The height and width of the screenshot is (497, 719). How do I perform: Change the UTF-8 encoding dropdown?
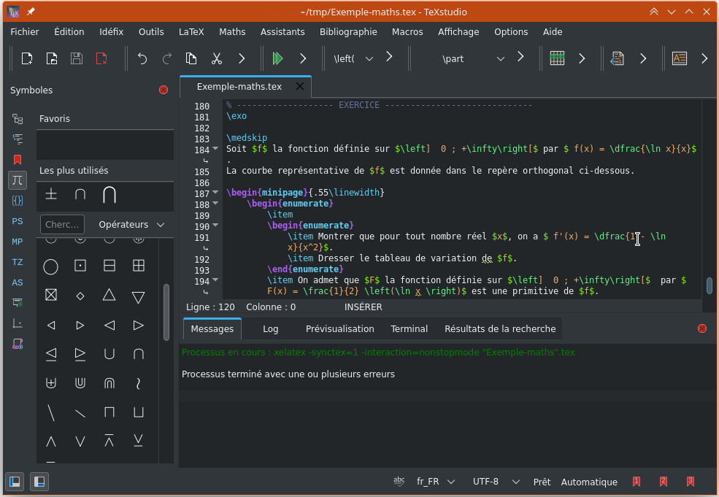[x=496, y=482]
